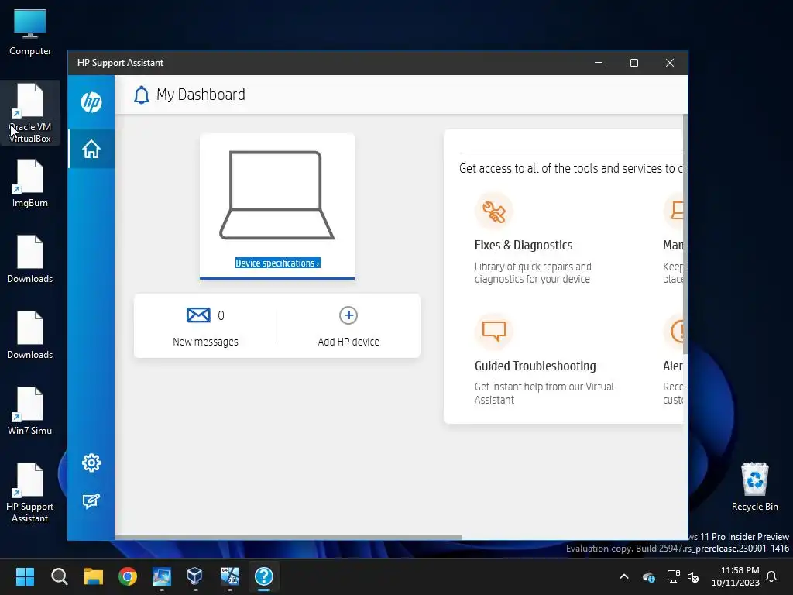The height and width of the screenshot is (595, 793).
Task: Click the ImgBurn app in taskbar
Action: click(229, 576)
